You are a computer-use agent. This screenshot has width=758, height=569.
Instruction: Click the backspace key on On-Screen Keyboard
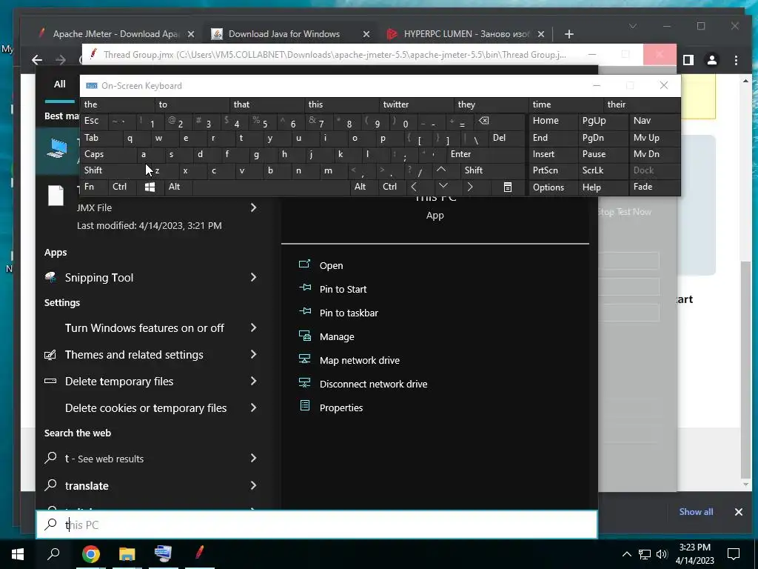pos(484,121)
